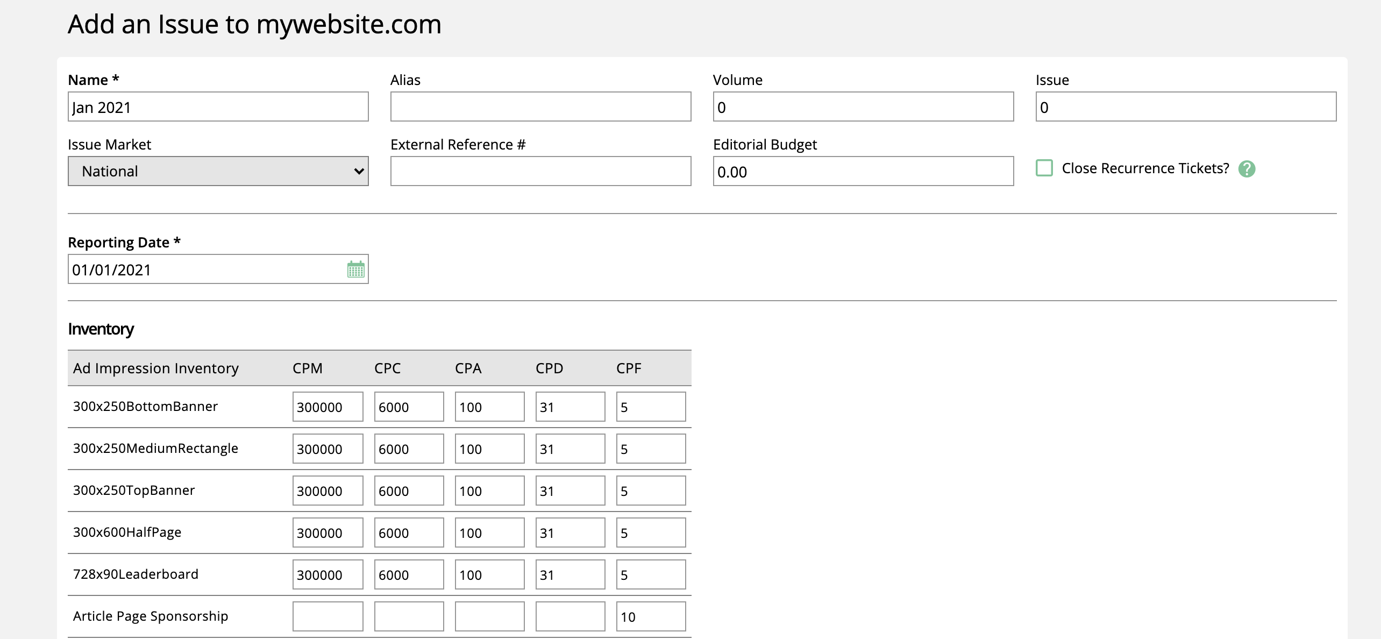Click the External Reference # field

[x=540, y=171]
